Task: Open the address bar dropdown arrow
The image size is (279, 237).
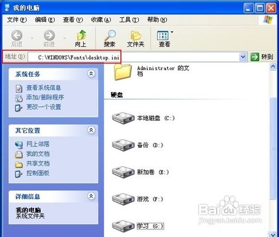Action: tap(243, 57)
